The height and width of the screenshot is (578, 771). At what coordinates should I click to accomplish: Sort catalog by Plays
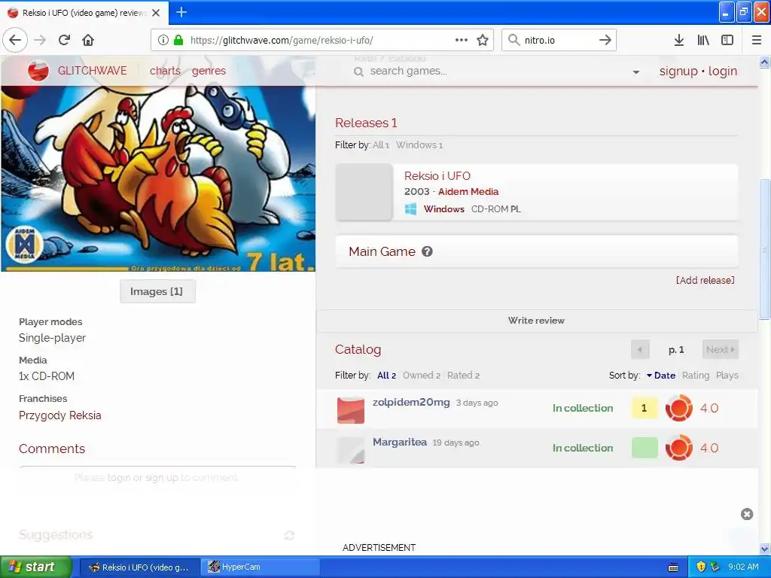click(x=727, y=376)
